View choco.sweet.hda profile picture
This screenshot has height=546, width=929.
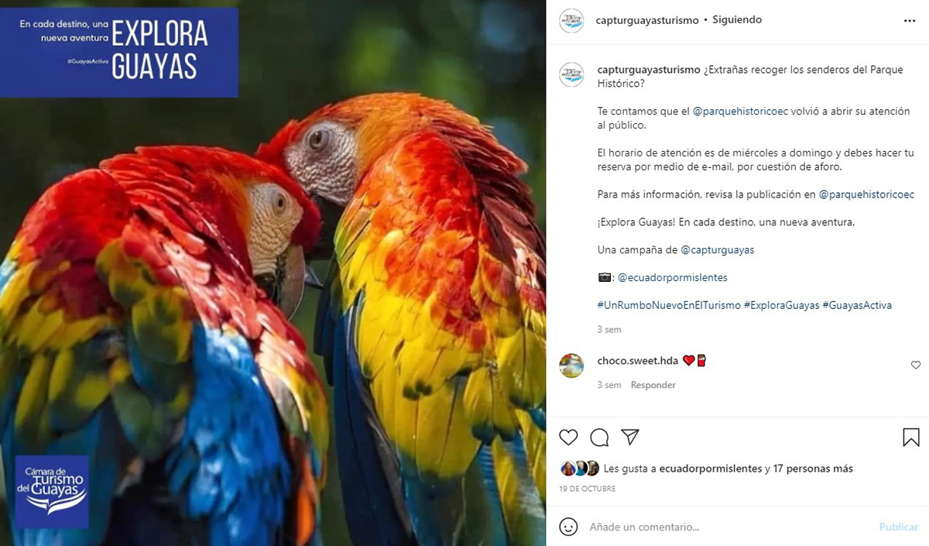[x=571, y=366]
